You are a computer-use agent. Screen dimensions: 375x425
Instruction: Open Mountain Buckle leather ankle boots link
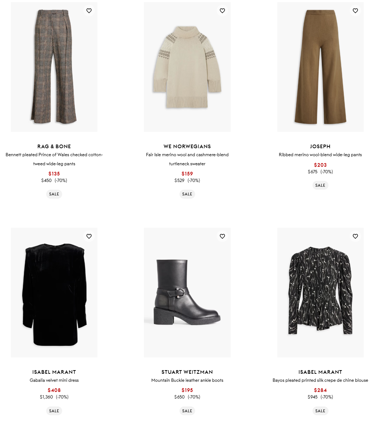[187, 380]
